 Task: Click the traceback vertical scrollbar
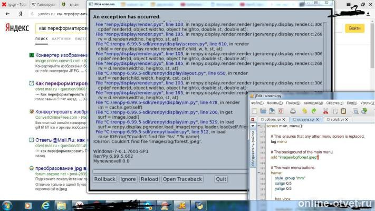point(325,57)
